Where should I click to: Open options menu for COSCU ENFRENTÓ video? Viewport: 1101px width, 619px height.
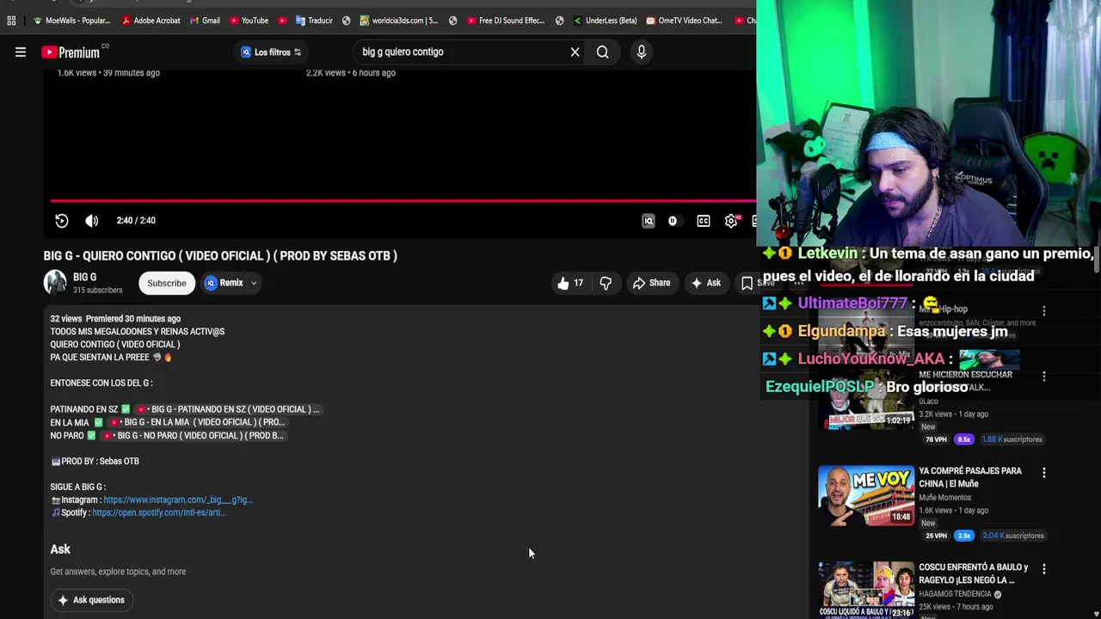[1044, 569]
